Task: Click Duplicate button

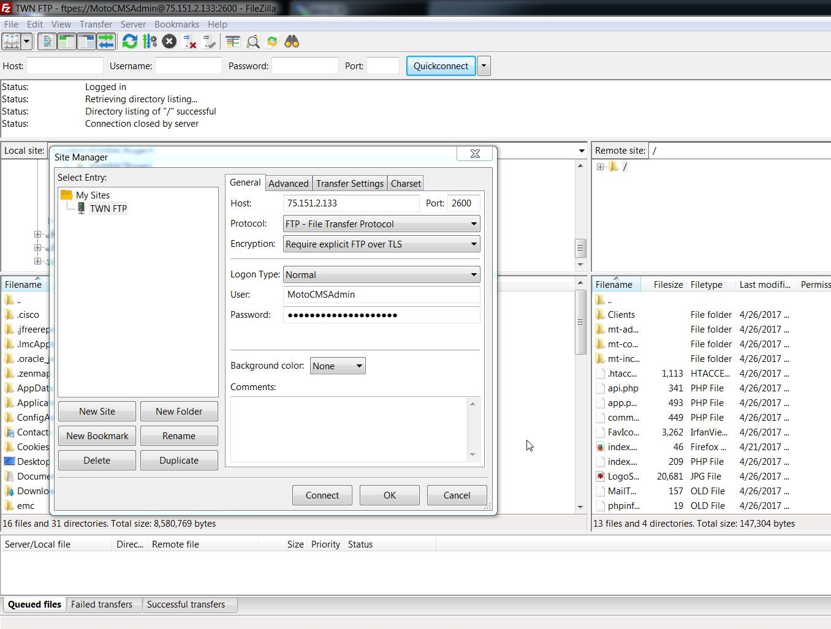Action: [179, 461]
